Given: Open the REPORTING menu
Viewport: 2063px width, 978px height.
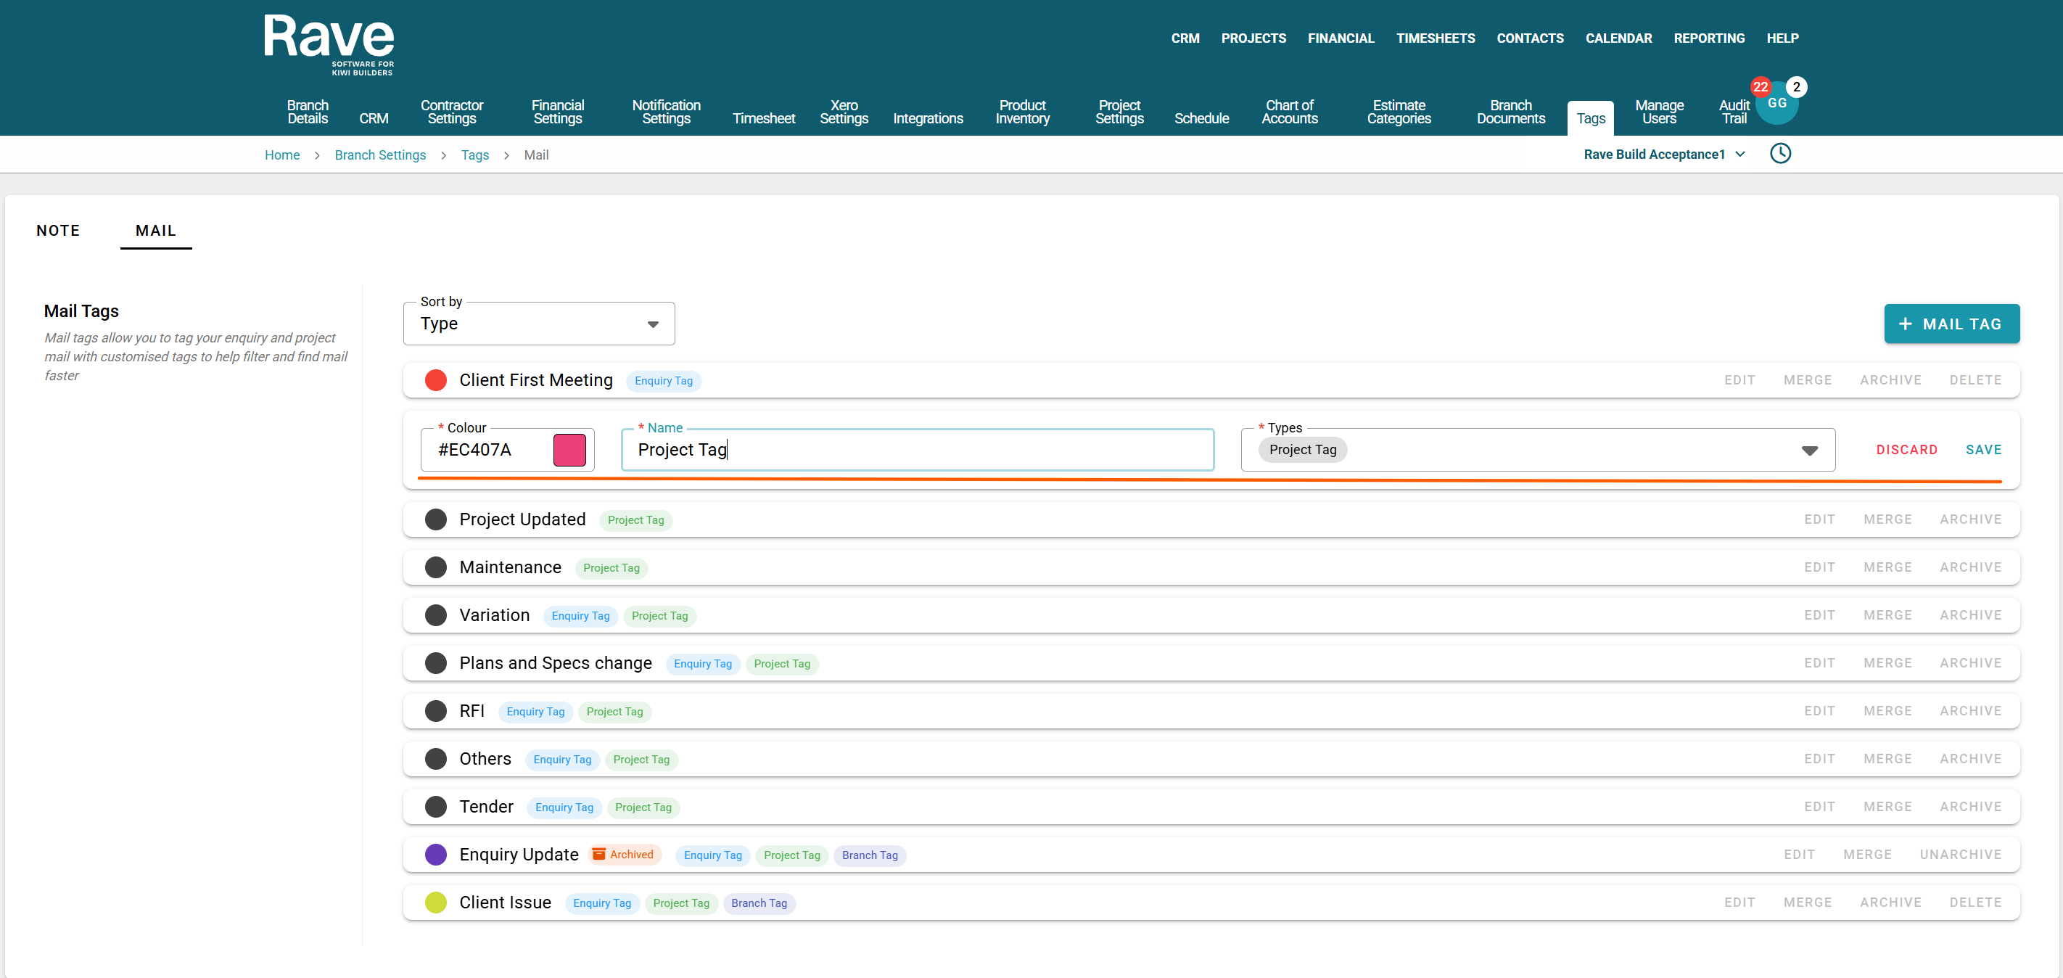Looking at the screenshot, I should coord(1708,38).
